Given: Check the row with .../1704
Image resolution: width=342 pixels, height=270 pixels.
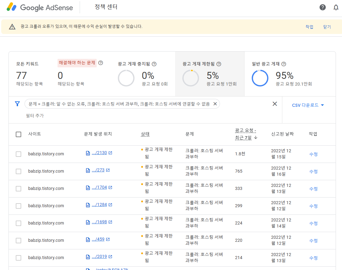Looking at the screenshot, I should click(x=18, y=189).
